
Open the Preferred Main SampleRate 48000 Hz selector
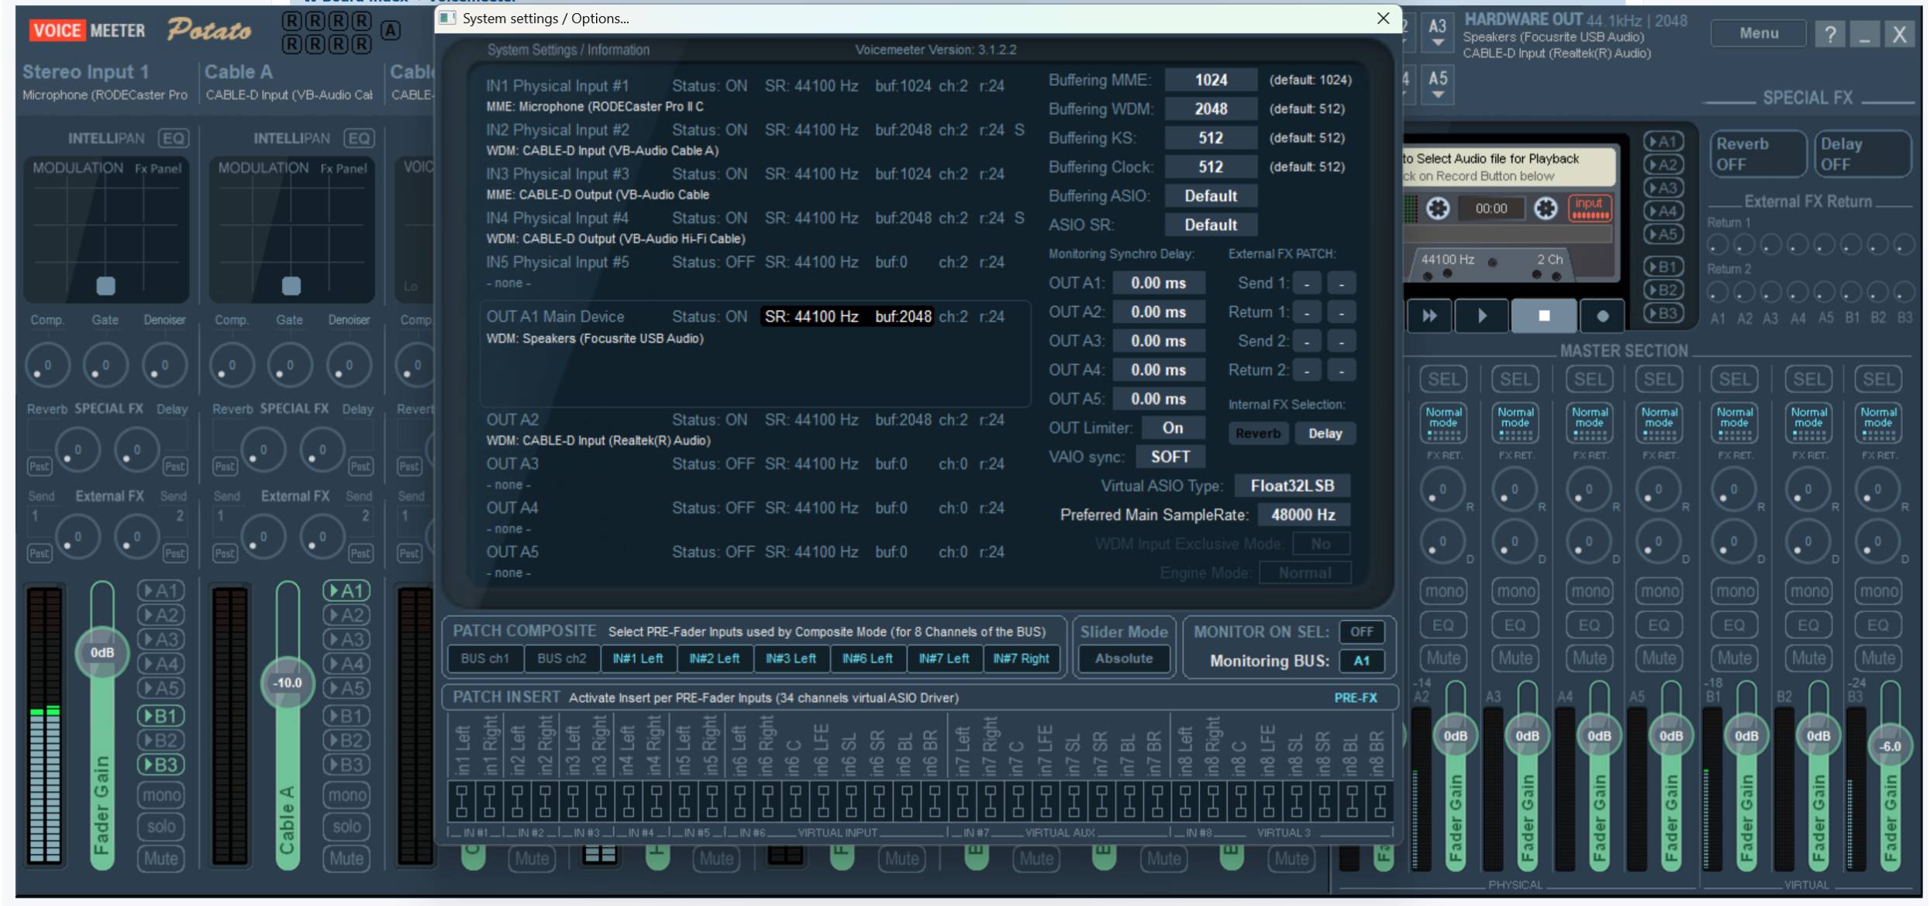tap(1303, 515)
